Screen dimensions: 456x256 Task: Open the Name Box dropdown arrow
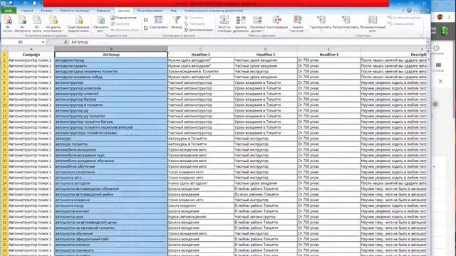[x=43, y=42]
